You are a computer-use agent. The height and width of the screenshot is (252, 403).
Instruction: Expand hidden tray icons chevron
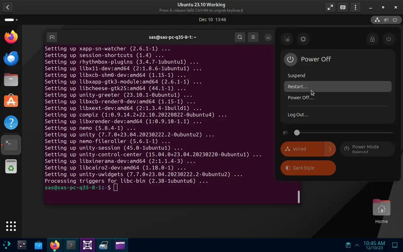[x=357, y=245]
